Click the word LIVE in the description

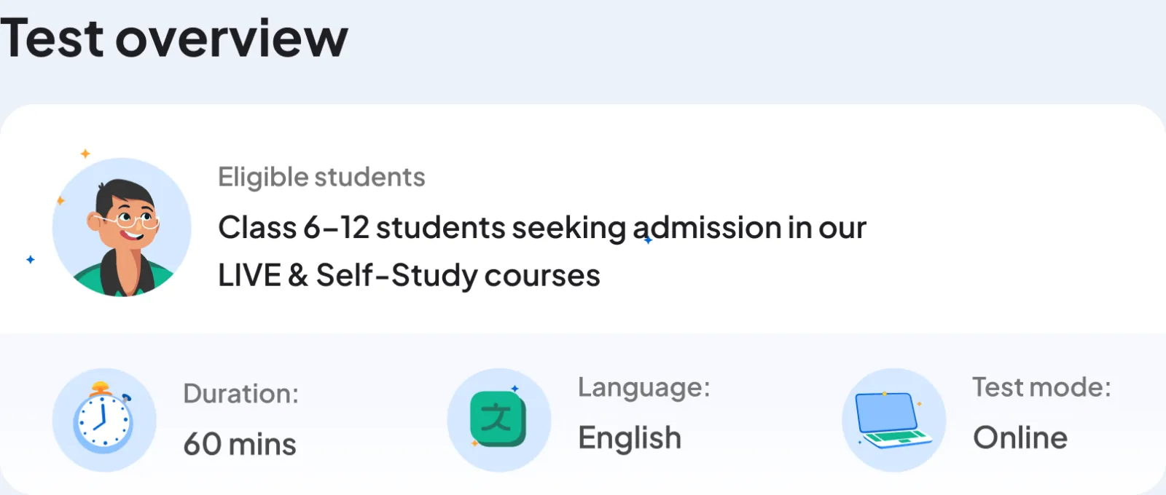click(249, 275)
